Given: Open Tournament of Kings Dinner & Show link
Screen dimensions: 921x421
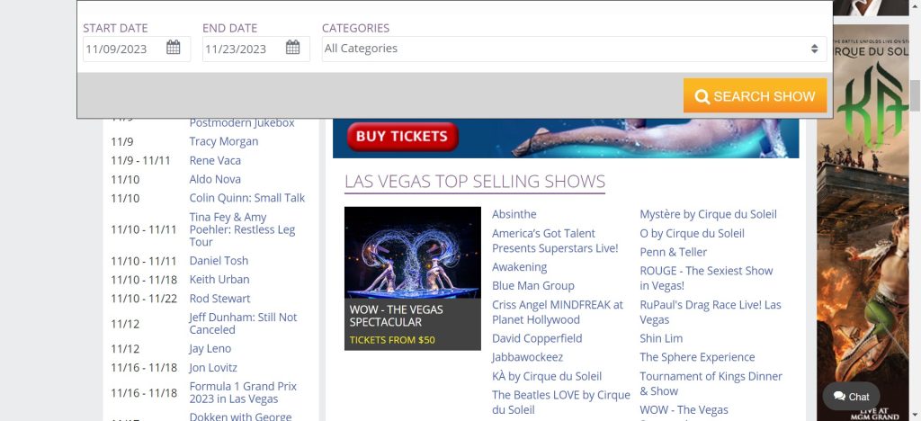Looking at the screenshot, I should 711,383.
